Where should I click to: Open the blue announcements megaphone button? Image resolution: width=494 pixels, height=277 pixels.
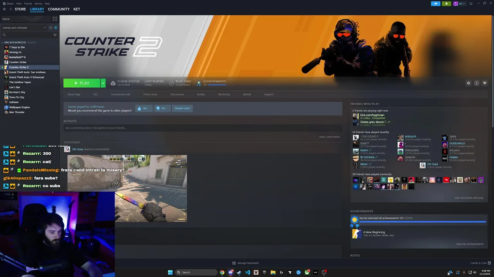point(435,3)
